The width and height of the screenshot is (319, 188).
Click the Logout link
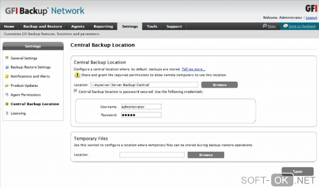click(311, 18)
